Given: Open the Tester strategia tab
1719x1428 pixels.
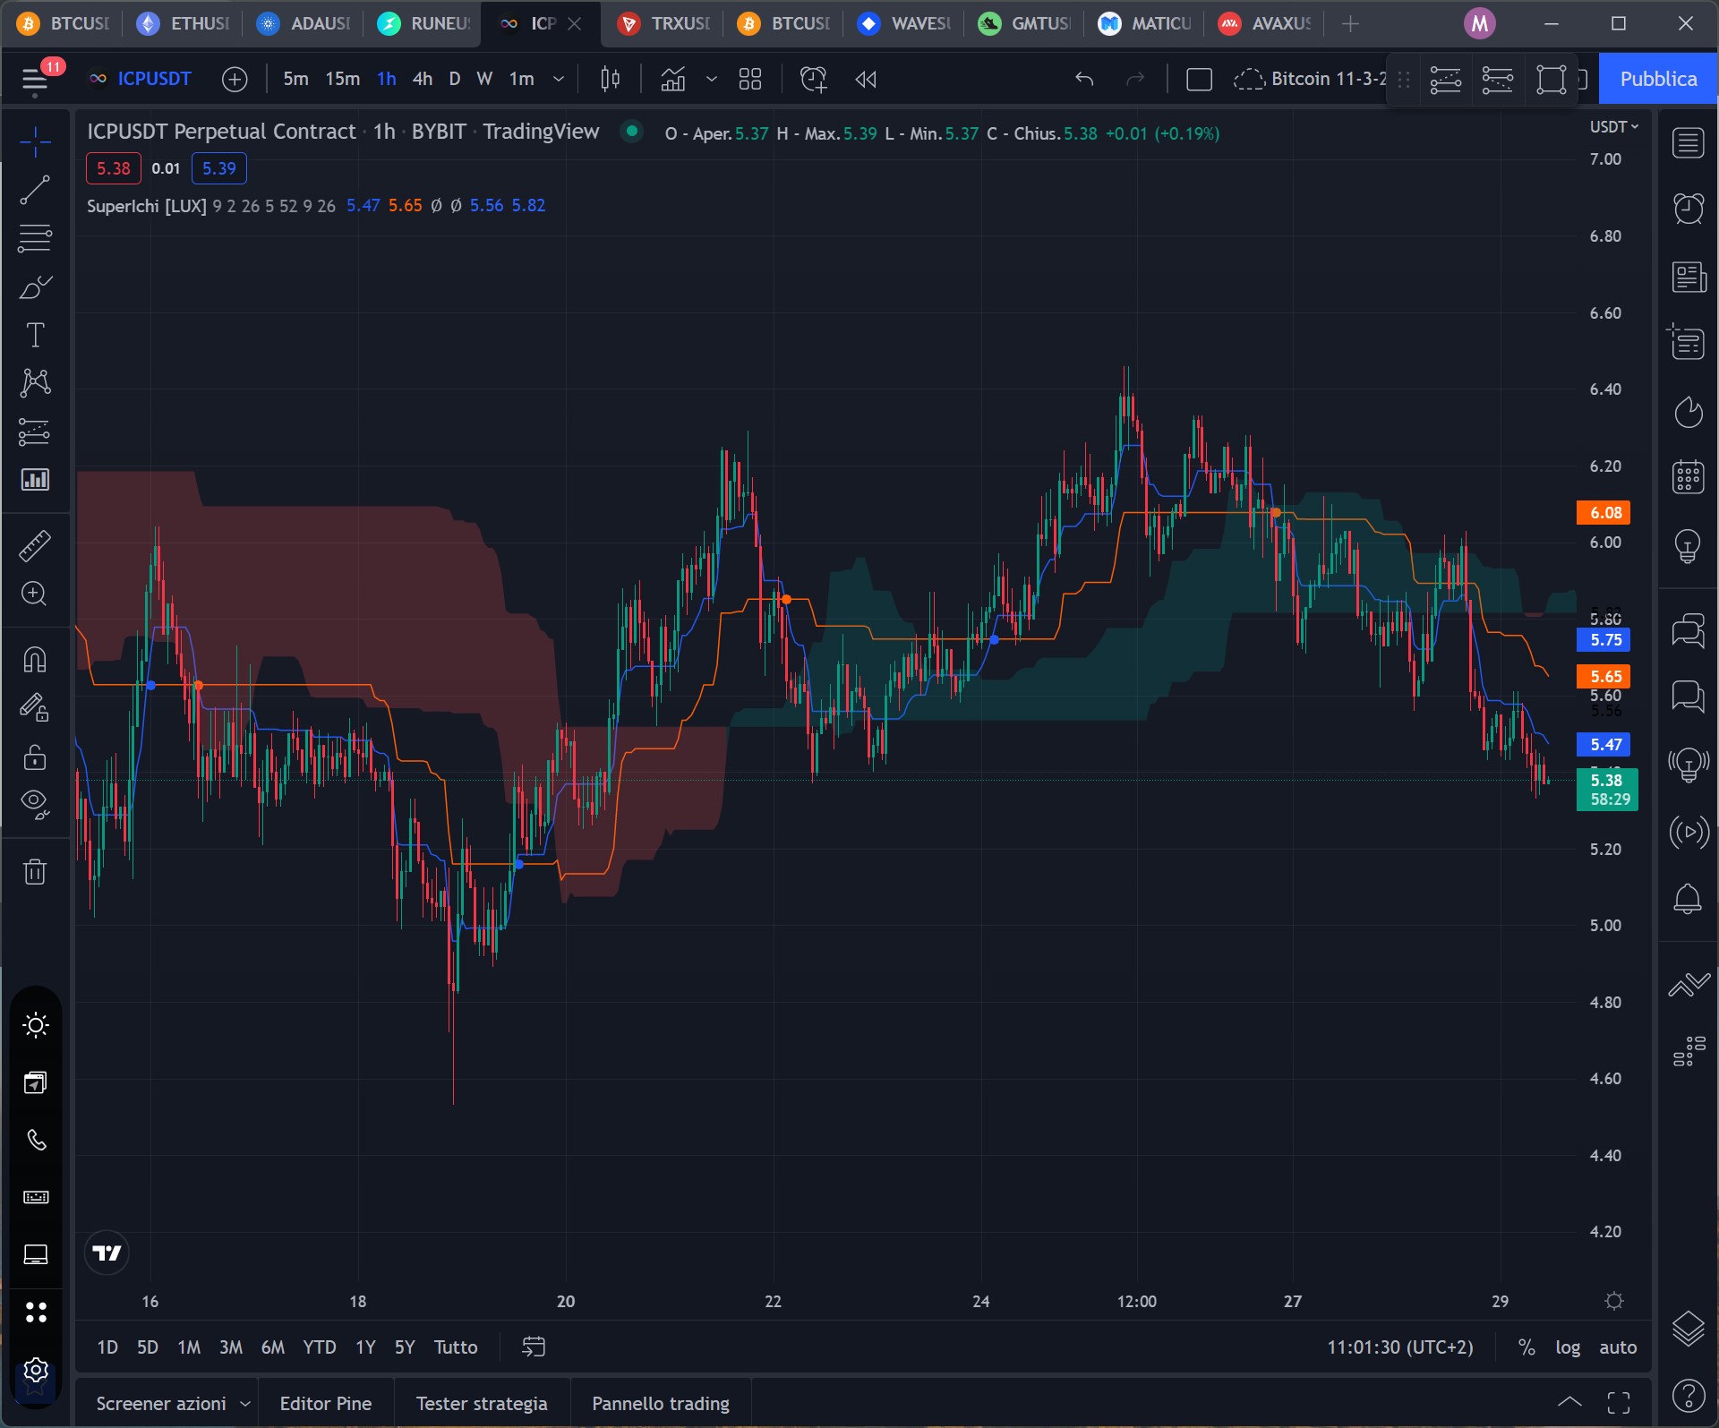Looking at the screenshot, I should point(482,1404).
